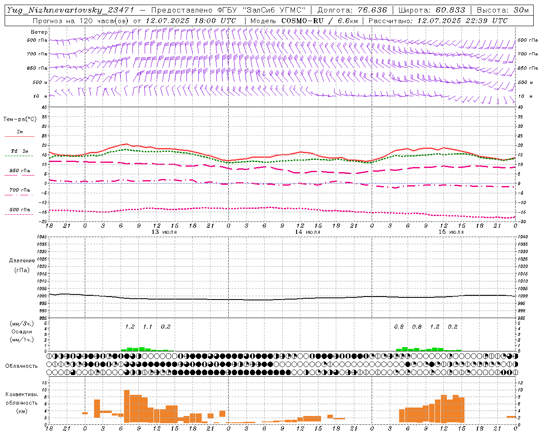
Task: Click the 1.1 precipitation value
Action: click(x=147, y=327)
